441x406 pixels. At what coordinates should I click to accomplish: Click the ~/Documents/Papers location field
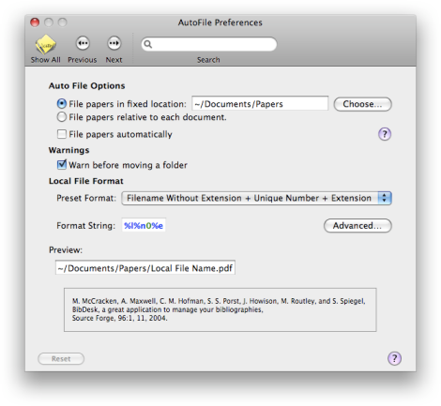[260, 103]
